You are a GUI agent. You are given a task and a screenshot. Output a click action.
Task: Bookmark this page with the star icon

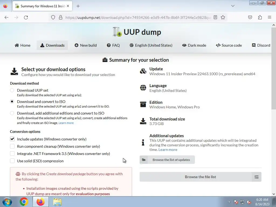click(x=223, y=17)
